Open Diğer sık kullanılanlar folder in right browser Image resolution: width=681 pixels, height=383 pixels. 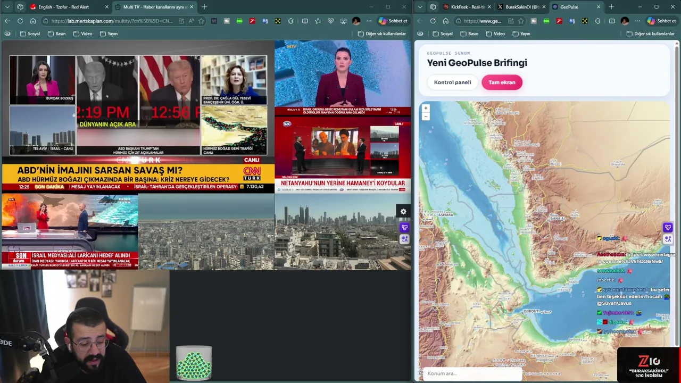point(650,34)
